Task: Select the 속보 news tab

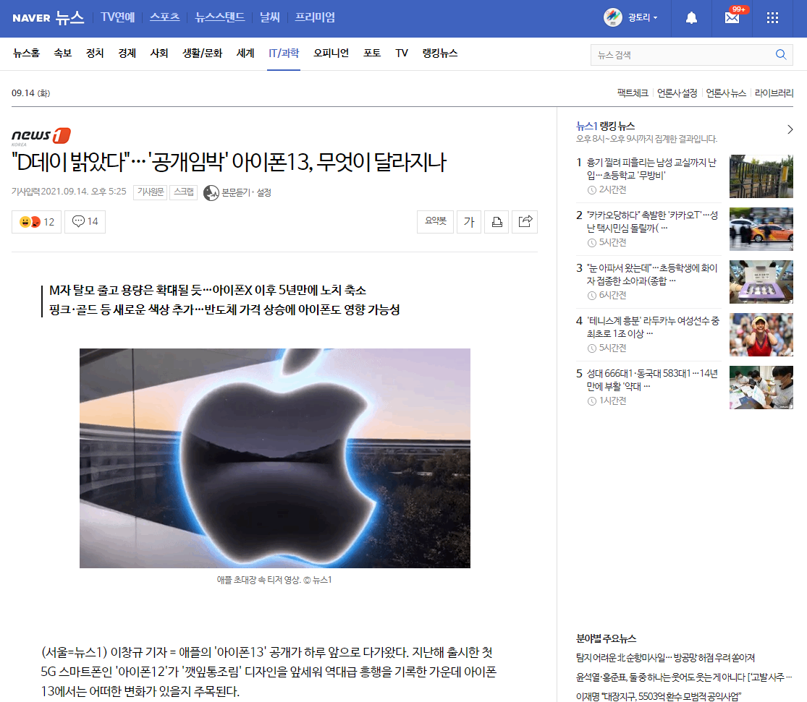Action: (63, 53)
